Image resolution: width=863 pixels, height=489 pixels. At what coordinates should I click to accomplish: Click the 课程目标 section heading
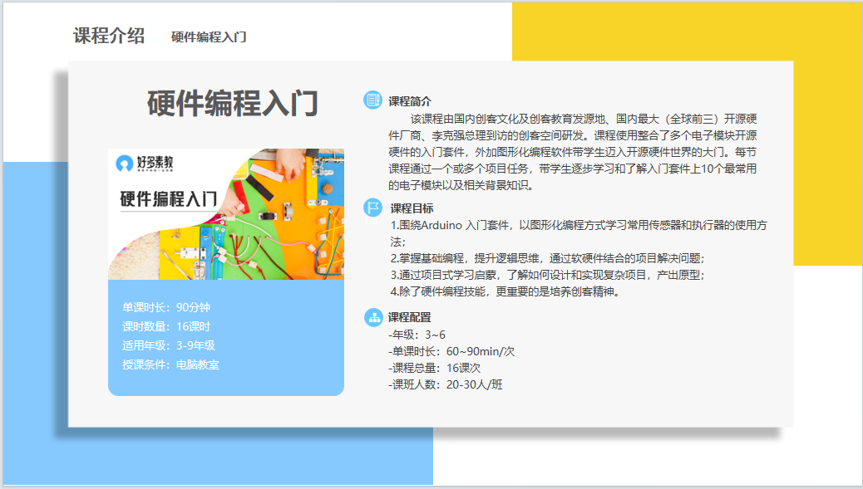(x=412, y=208)
